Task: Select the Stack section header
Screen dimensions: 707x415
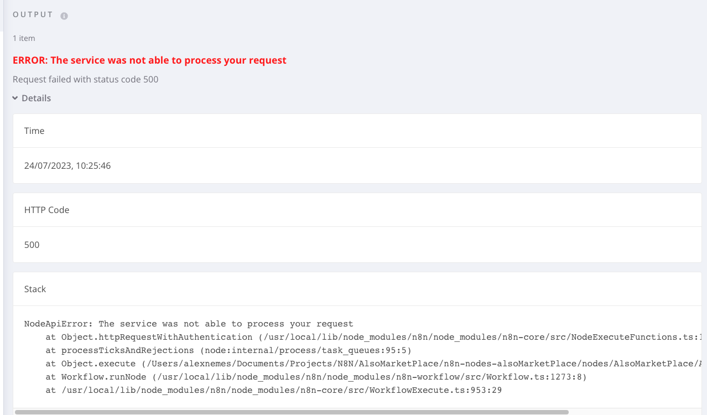Action: pos(35,289)
